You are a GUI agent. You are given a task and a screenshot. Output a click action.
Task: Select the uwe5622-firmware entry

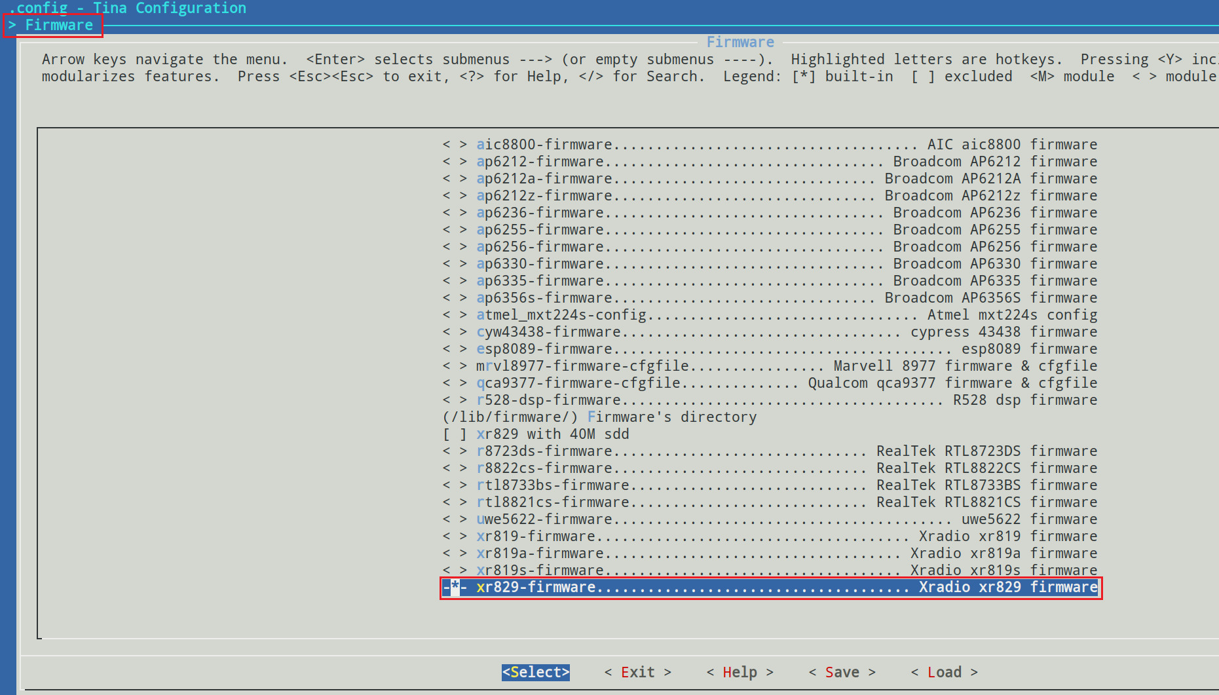click(770, 519)
